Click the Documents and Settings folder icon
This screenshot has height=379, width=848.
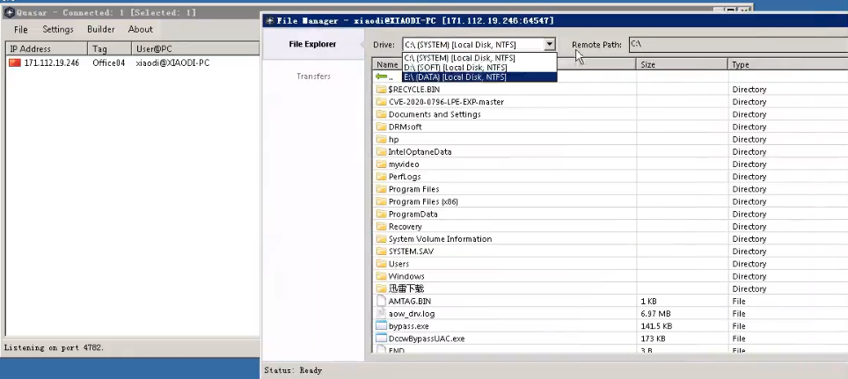pyautogui.click(x=381, y=114)
